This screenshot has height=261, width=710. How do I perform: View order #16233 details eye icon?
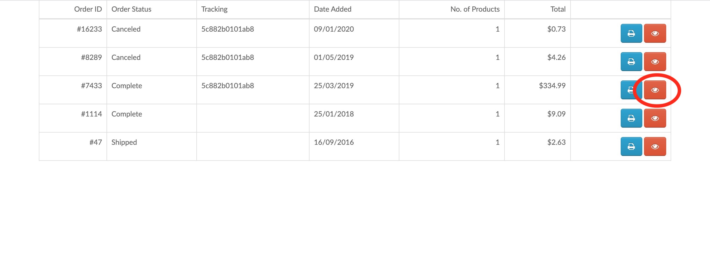[x=655, y=33]
